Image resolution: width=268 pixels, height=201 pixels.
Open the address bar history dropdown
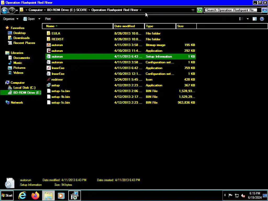[x=193, y=10]
